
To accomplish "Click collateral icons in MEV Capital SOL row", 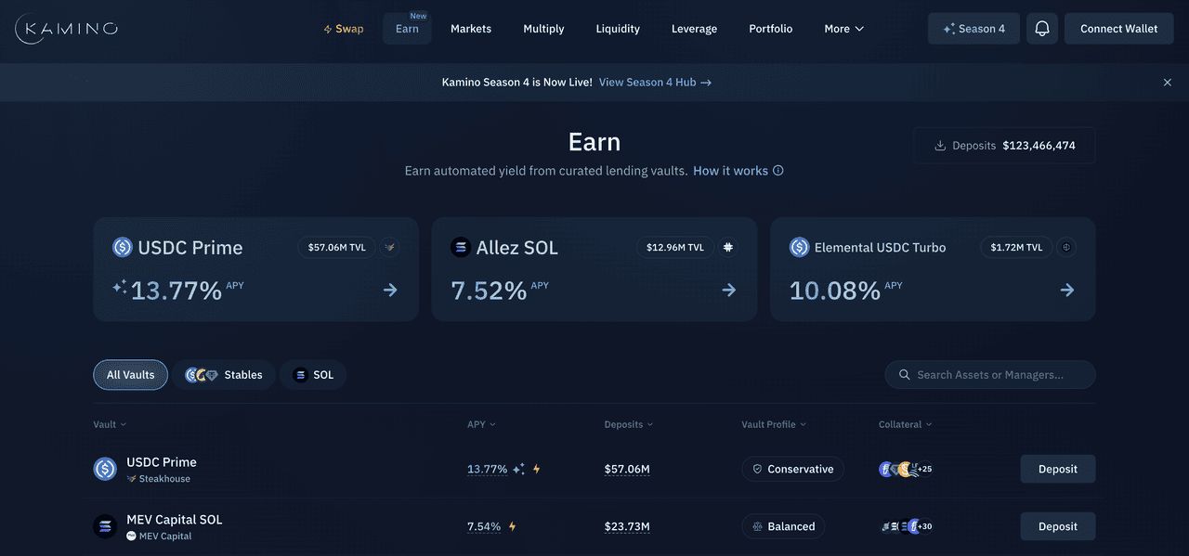I will point(906,526).
